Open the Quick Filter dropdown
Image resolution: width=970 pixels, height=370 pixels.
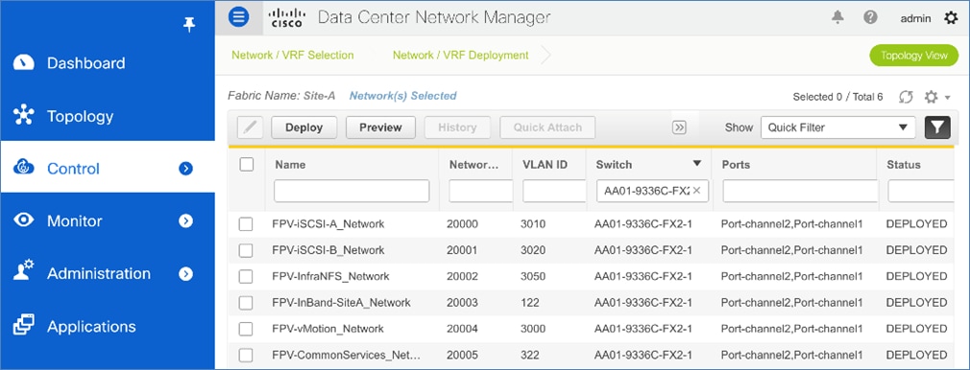(837, 127)
